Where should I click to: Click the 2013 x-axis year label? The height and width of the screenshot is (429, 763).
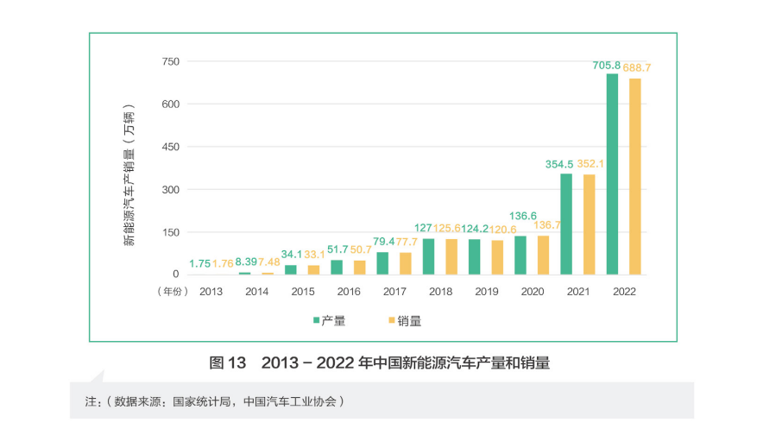[211, 292]
